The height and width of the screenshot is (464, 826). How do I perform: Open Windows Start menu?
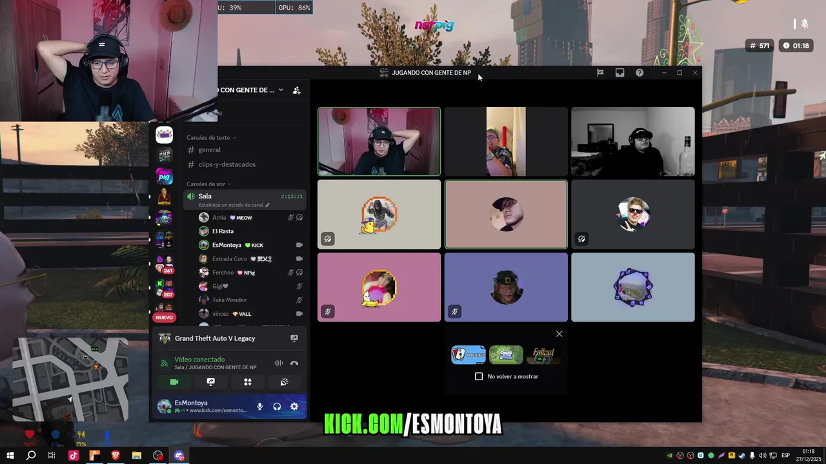coord(10,456)
